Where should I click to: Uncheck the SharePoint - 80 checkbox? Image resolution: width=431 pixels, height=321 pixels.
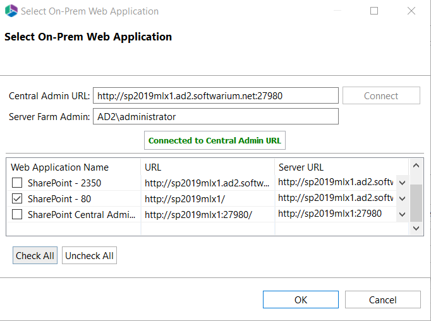point(17,198)
